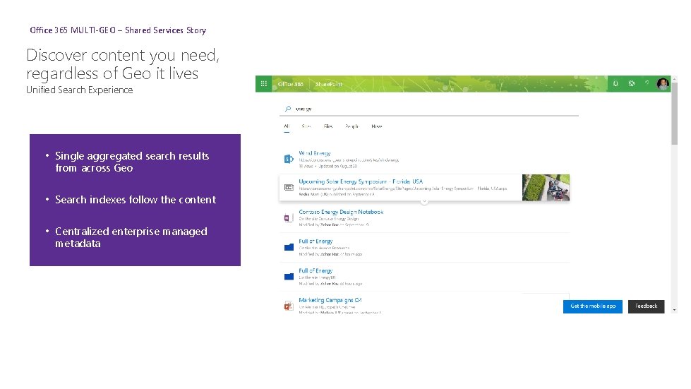
Task: Click the news page icon beside Solar Energy Symposium
Action: tap(289, 188)
